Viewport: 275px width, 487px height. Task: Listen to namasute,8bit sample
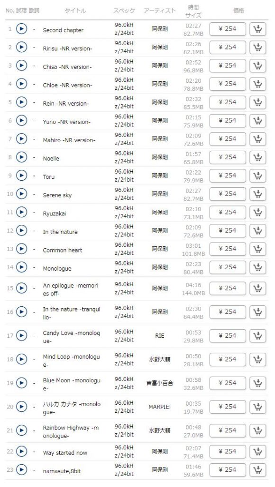pos(21,469)
